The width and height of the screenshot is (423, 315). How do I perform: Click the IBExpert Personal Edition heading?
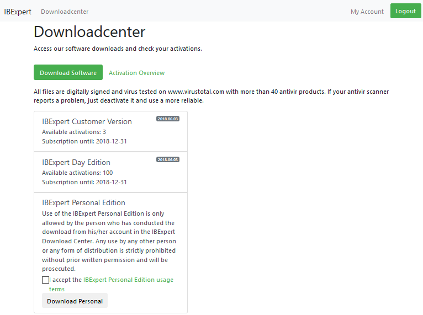83,202
